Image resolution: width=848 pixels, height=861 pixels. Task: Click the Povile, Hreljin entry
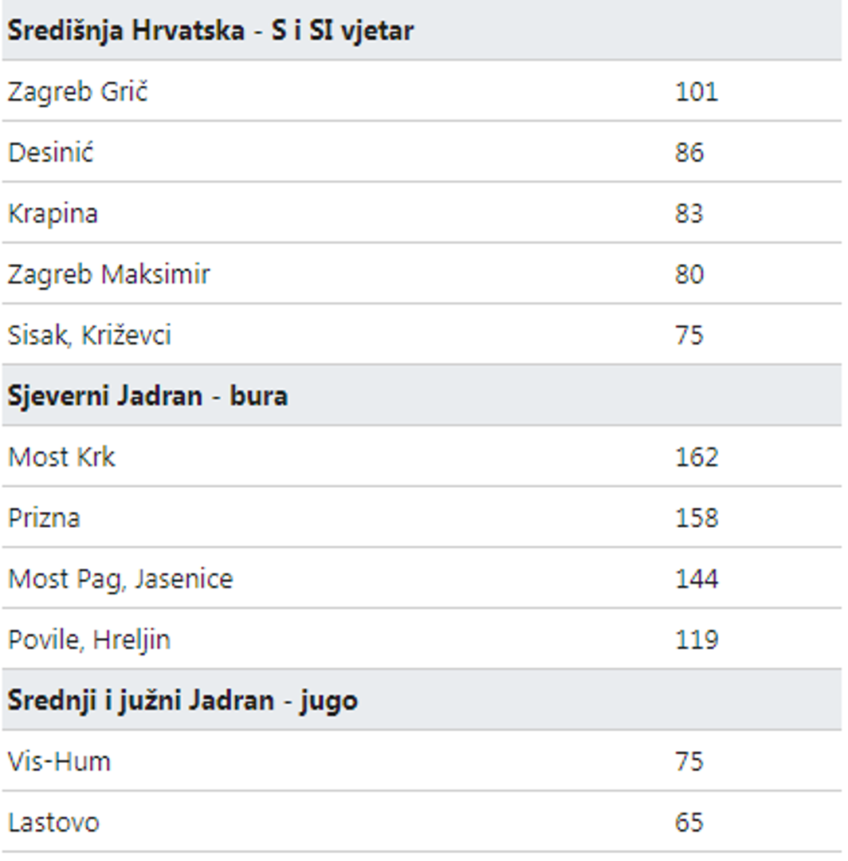click(x=89, y=639)
